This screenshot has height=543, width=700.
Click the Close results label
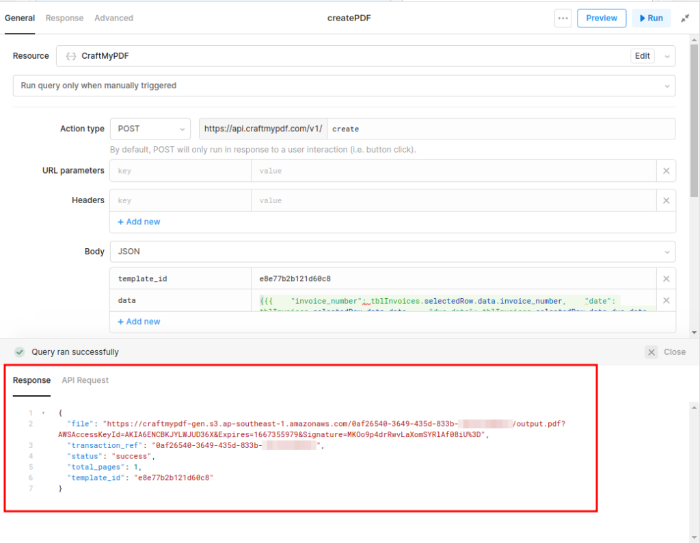pyautogui.click(x=675, y=352)
